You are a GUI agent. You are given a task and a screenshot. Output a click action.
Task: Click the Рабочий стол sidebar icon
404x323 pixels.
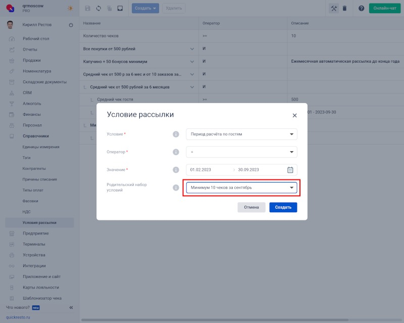point(12,39)
